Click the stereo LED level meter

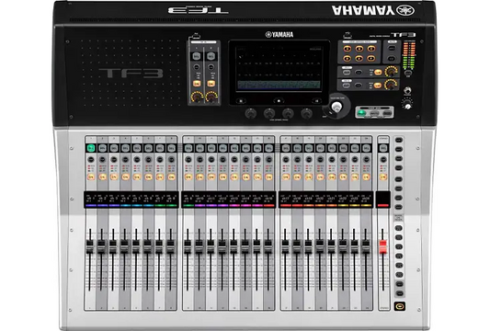point(409,55)
